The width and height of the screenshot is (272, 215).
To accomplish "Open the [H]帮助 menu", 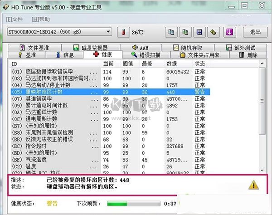I will [x=41, y=19].
